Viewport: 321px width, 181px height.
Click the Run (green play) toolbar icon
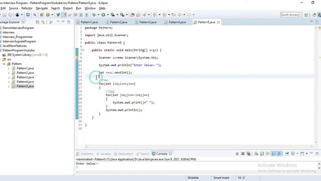click(x=103, y=15)
